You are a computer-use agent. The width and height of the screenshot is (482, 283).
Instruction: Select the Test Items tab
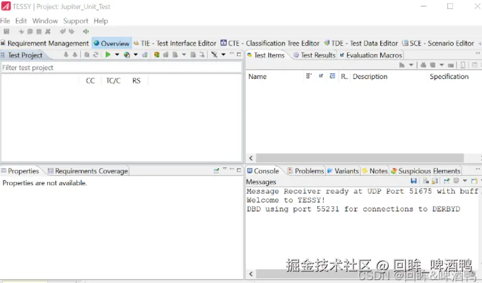(266, 55)
